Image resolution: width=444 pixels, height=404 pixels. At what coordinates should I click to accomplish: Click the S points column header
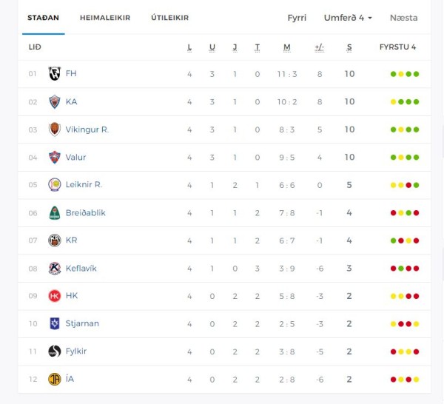(349, 47)
